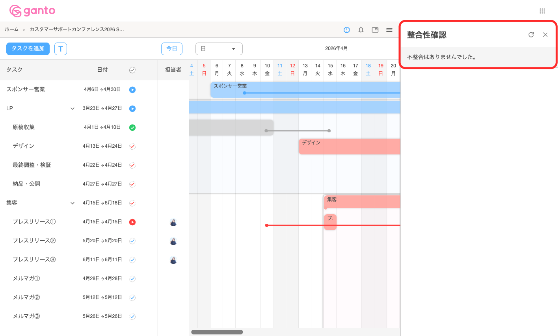Open the ホーム breadcrumb menu item
The width and height of the screenshot is (558, 336).
[11, 29]
